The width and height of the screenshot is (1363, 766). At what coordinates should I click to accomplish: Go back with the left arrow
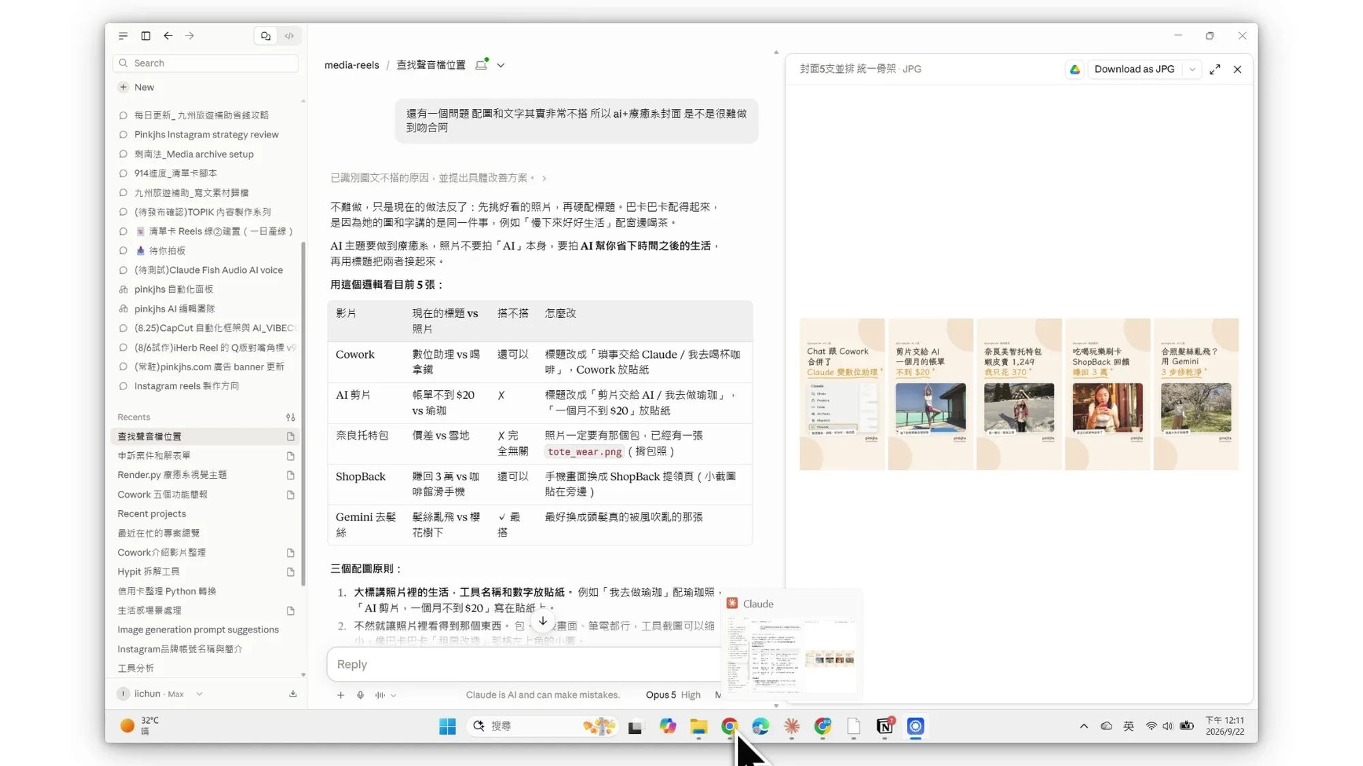point(168,36)
